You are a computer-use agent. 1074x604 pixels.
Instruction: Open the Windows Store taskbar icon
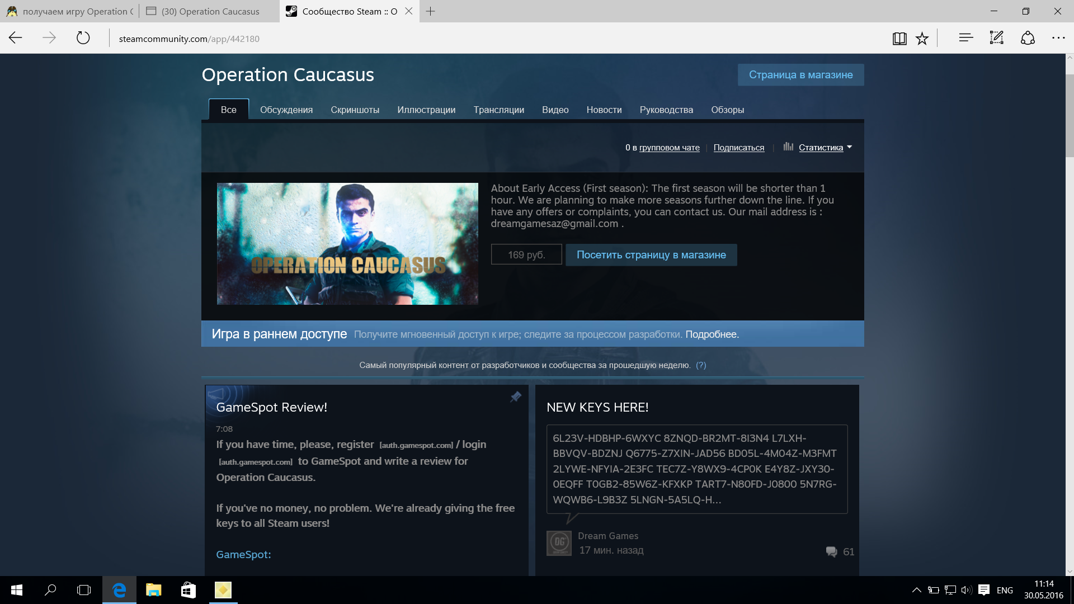coord(188,590)
